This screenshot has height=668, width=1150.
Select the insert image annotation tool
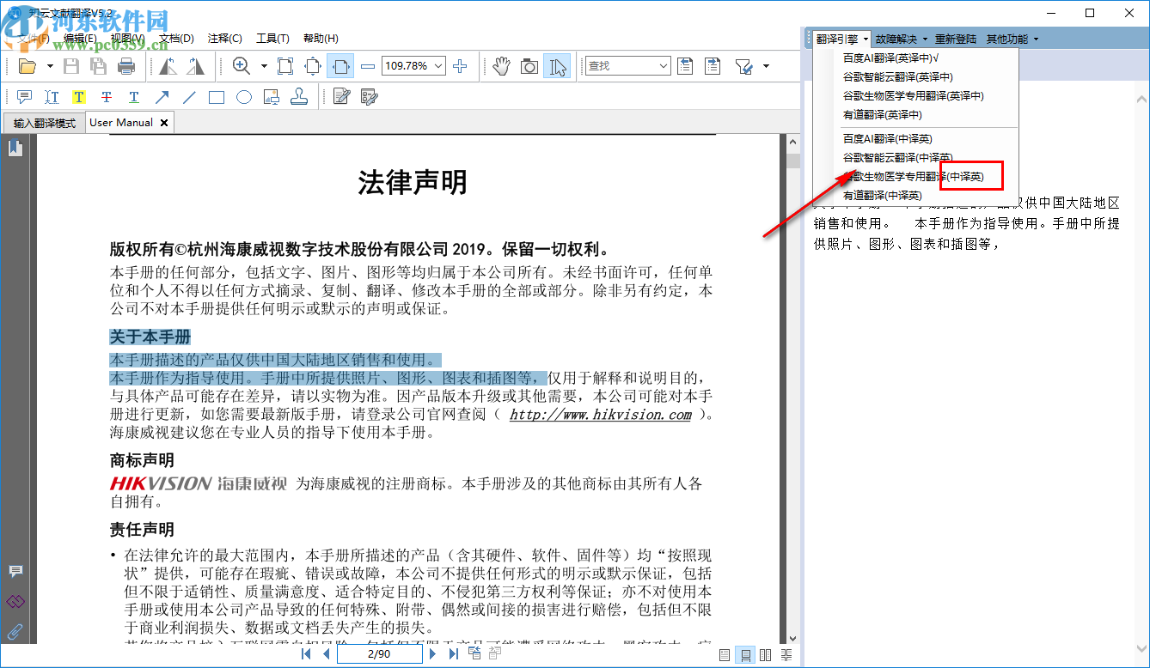pos(272,97)
